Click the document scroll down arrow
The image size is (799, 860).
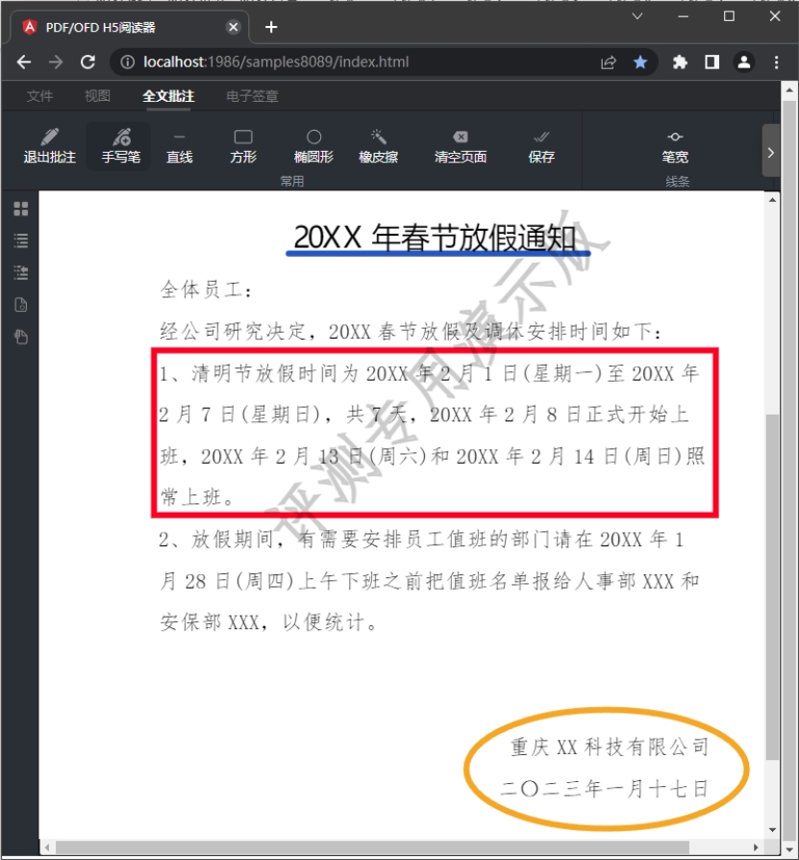[x=772, y=830]
